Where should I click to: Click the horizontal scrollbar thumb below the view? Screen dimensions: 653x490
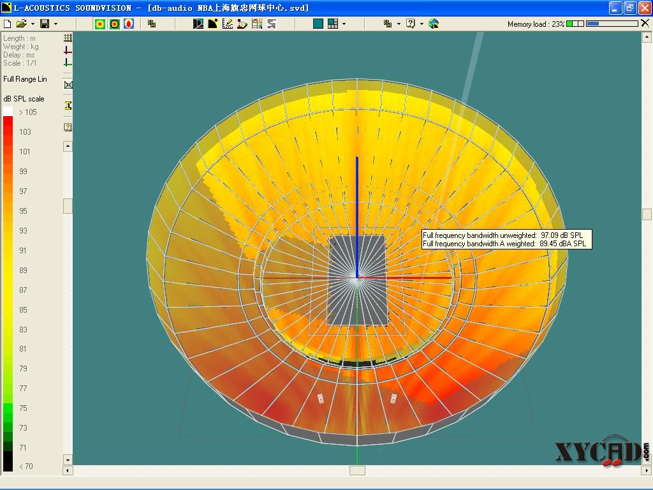[x=357, y=470]
